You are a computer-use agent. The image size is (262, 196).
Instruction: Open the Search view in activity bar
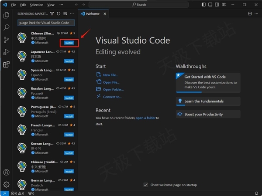coord(6,27)
